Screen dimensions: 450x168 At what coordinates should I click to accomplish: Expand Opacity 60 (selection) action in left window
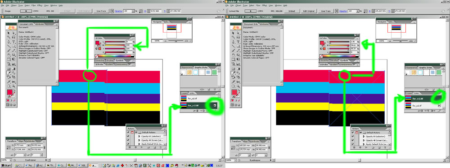[x=139, y=136]
